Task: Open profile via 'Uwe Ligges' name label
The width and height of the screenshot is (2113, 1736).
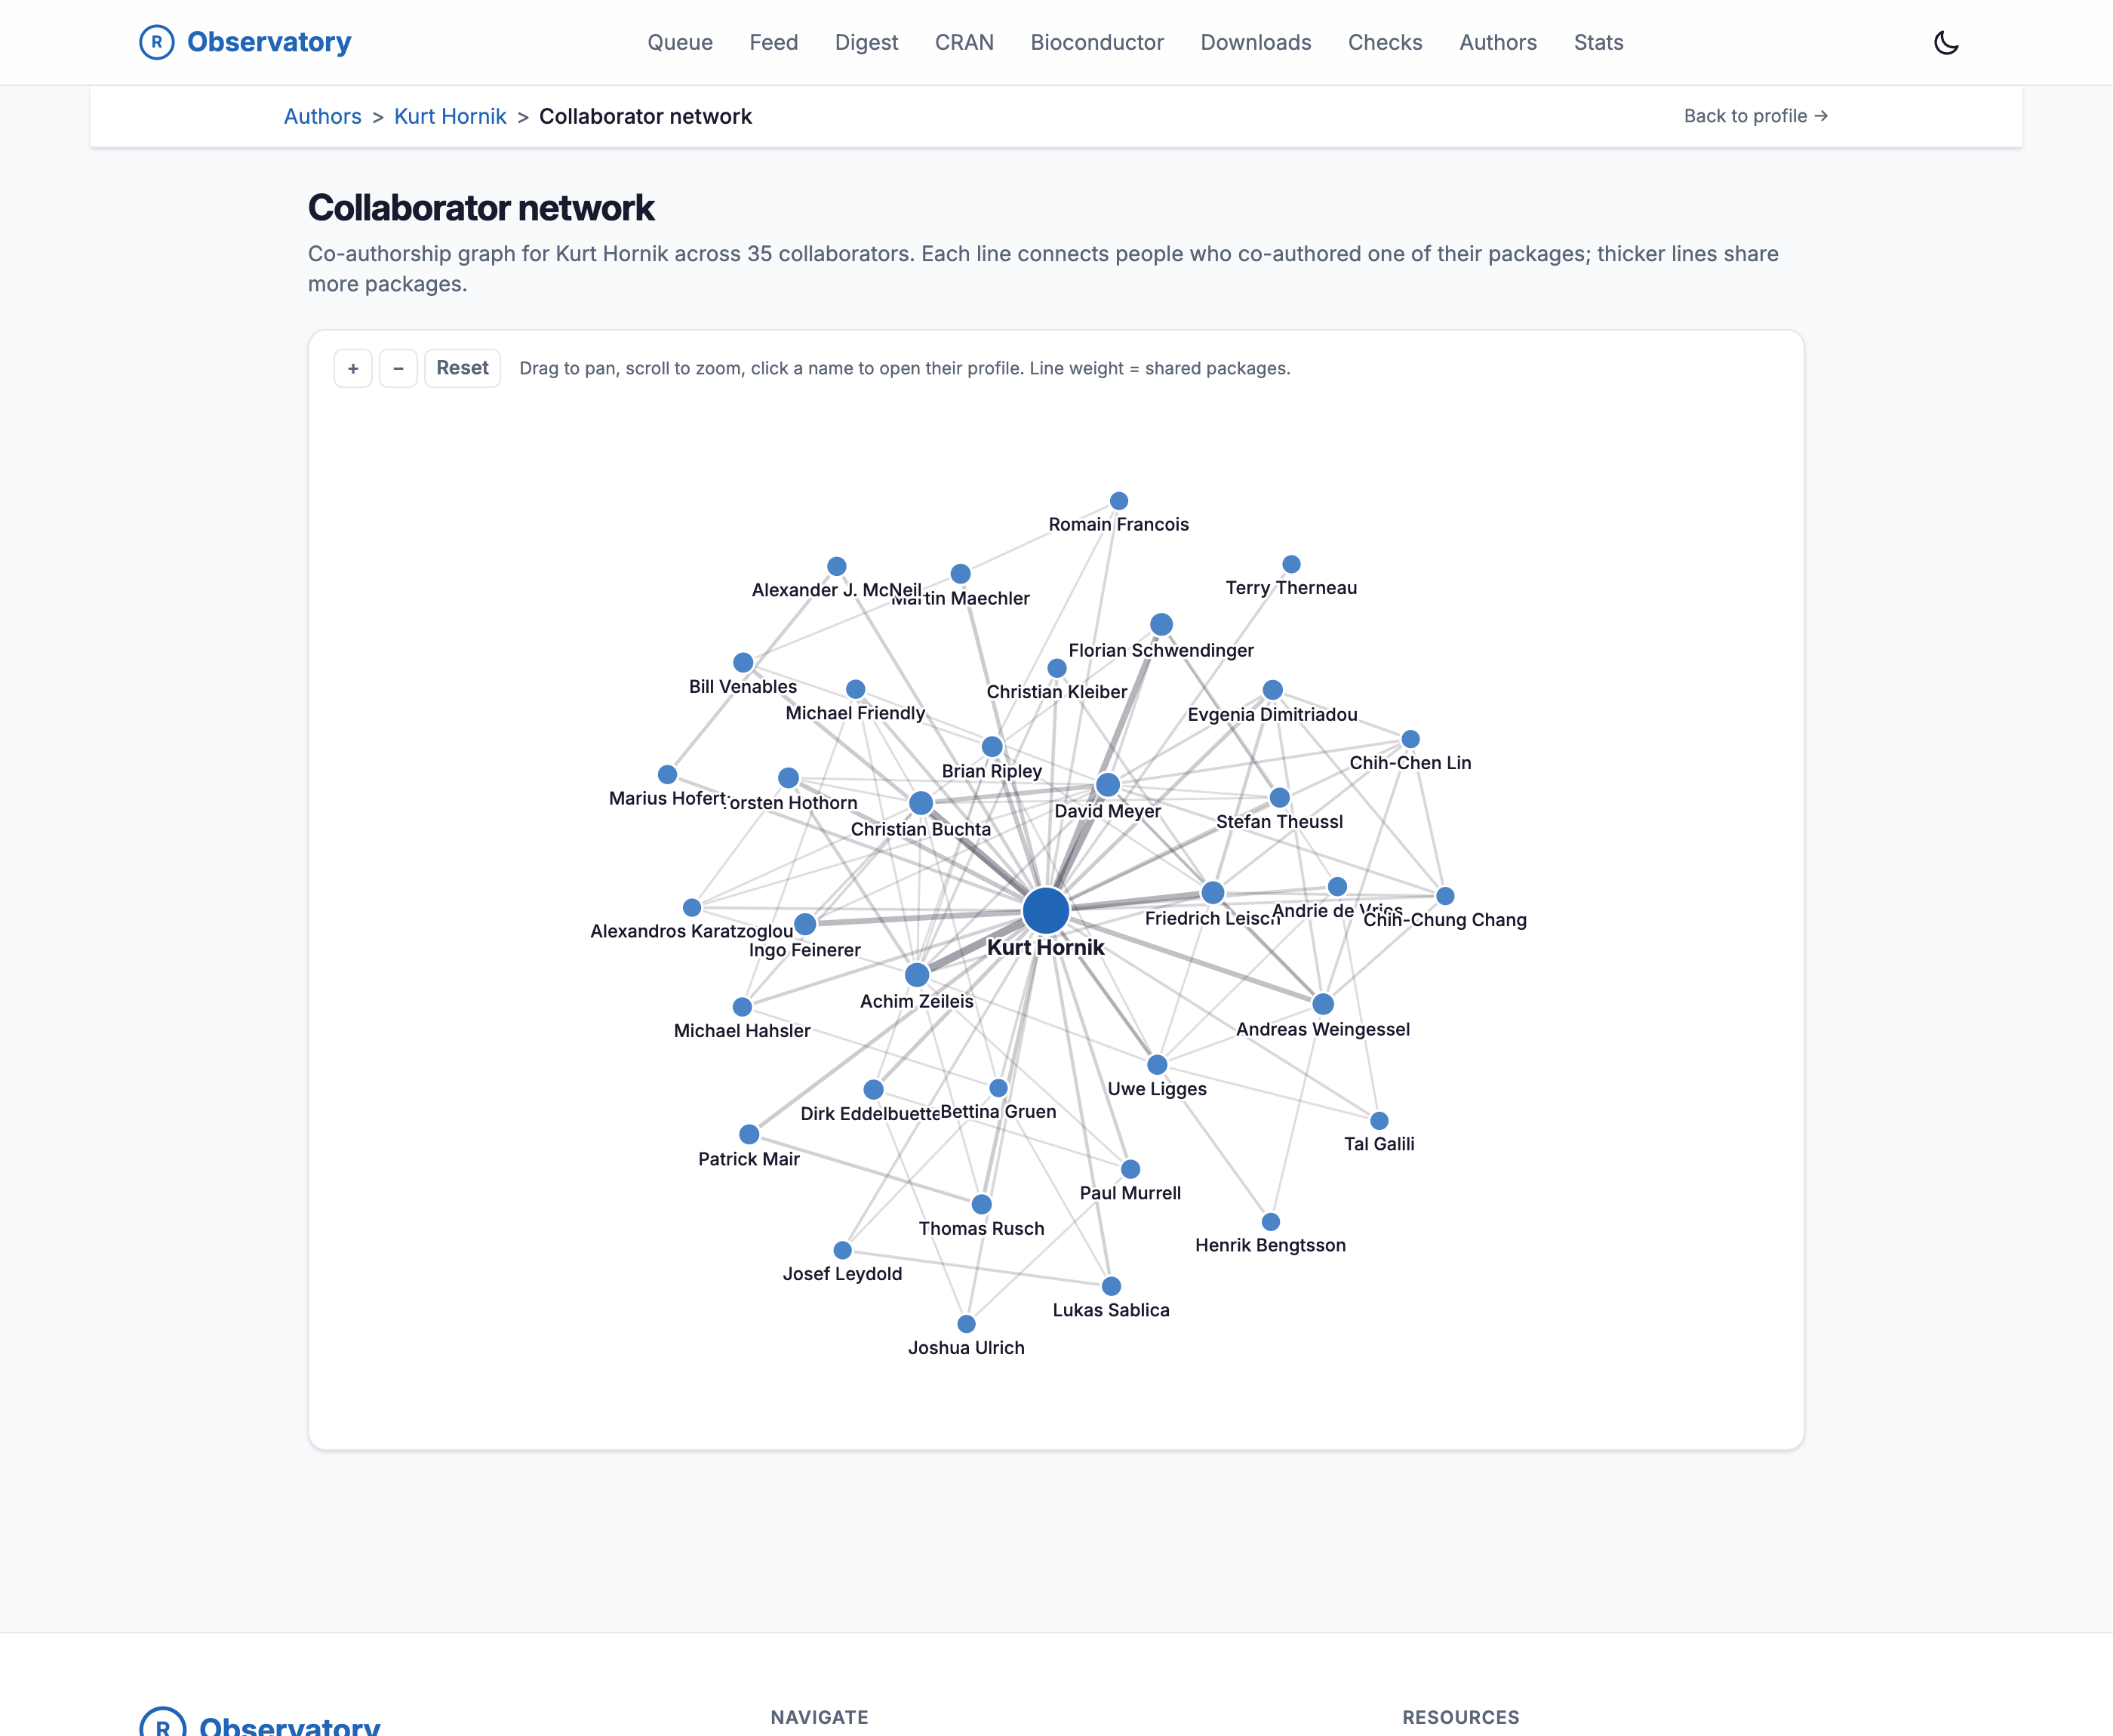Action: 1158,1089
